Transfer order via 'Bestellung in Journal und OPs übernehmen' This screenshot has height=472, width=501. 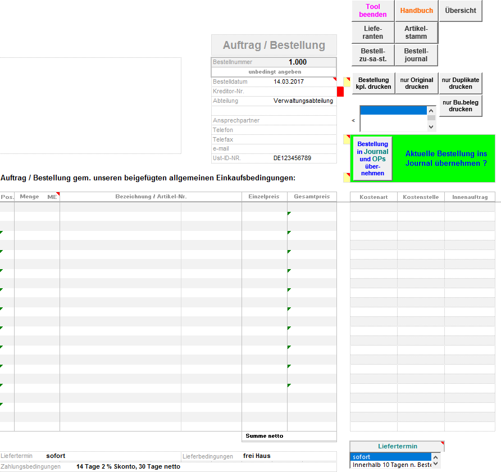[373, 158]
